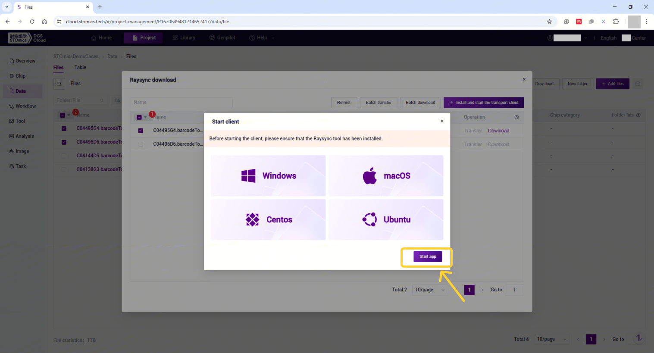Screen dimensions: 654x353
Task: Reload the page in the browser
Action: [32, 22]
